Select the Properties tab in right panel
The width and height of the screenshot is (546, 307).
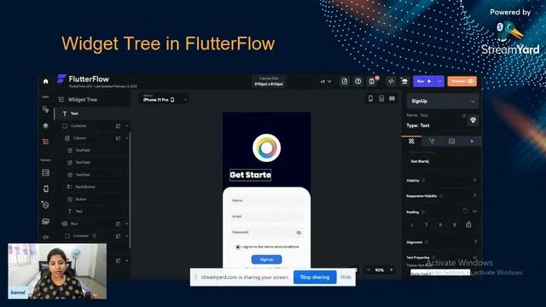point(411,141)
